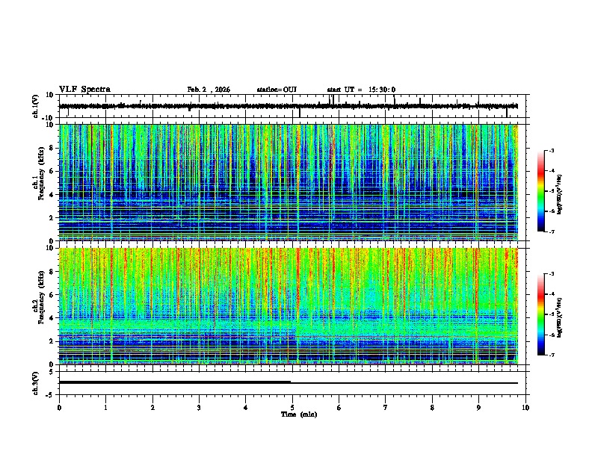
Task: Click the 'VLF Spectra' plot title
Action: click(84, 90)
